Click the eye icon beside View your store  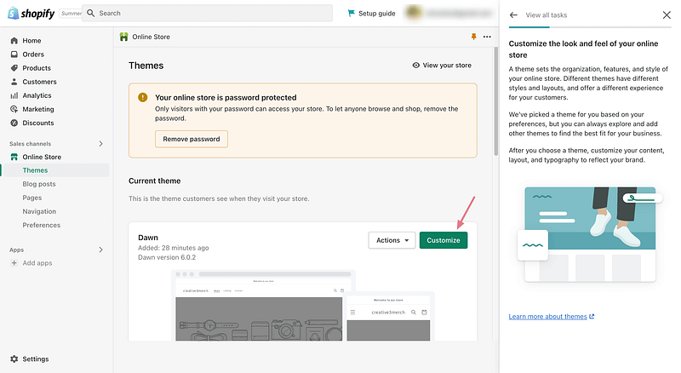coord(415,66)
